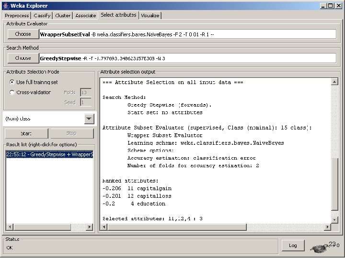Maximize the Weka Explorer window
345x258 pixels.
(x=331, y=6)
